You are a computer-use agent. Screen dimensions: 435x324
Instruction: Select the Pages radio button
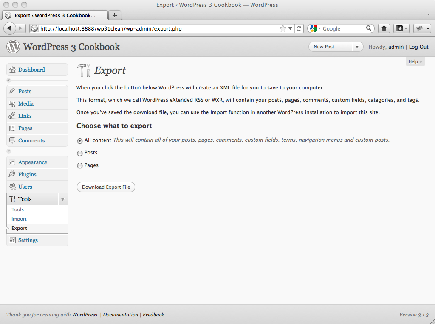pos(80,165)
